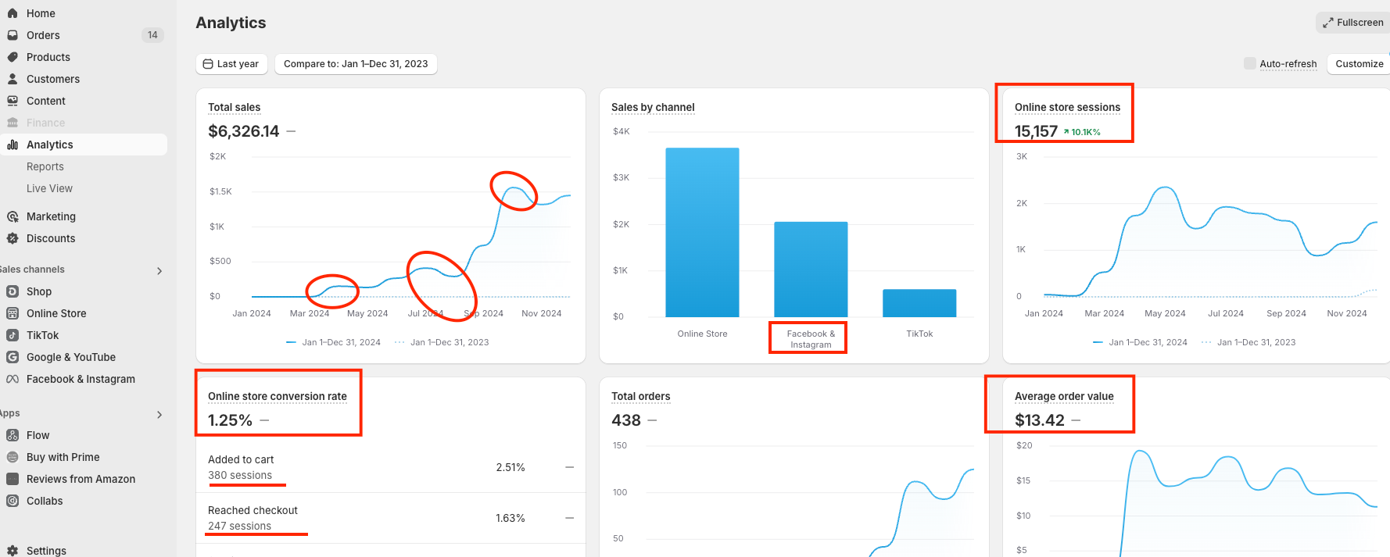The height and width of the screenshot is (557, 1390).
Task: Open the Compare to Jan 1–Dec 31, 2023 selector
Action: tap(356, 64)
